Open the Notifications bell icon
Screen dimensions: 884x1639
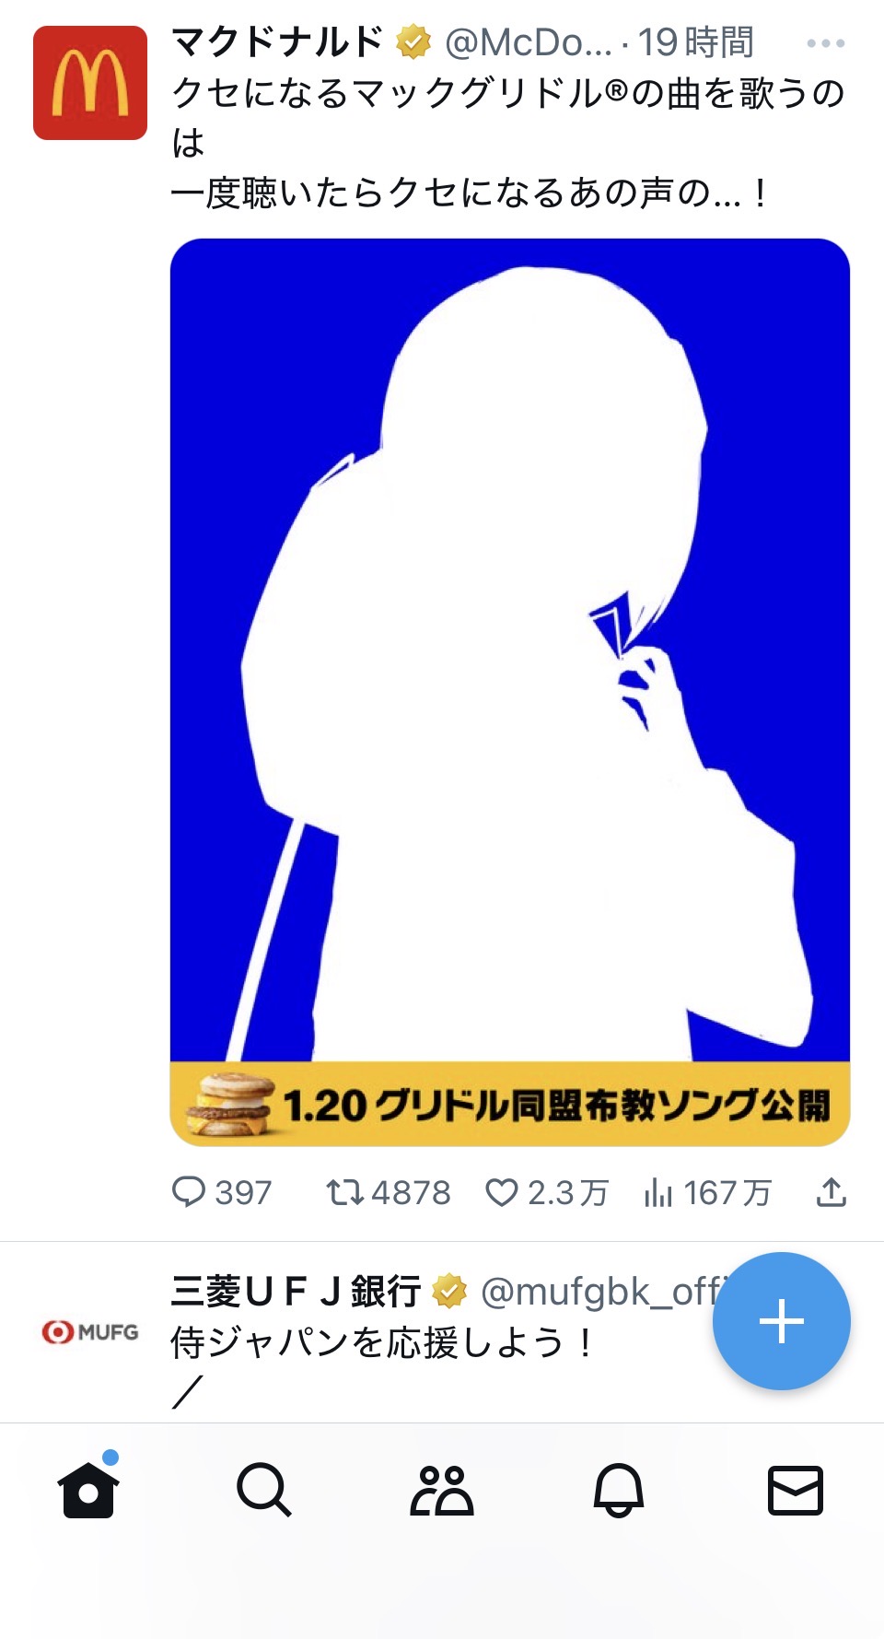pos(618,1489)
